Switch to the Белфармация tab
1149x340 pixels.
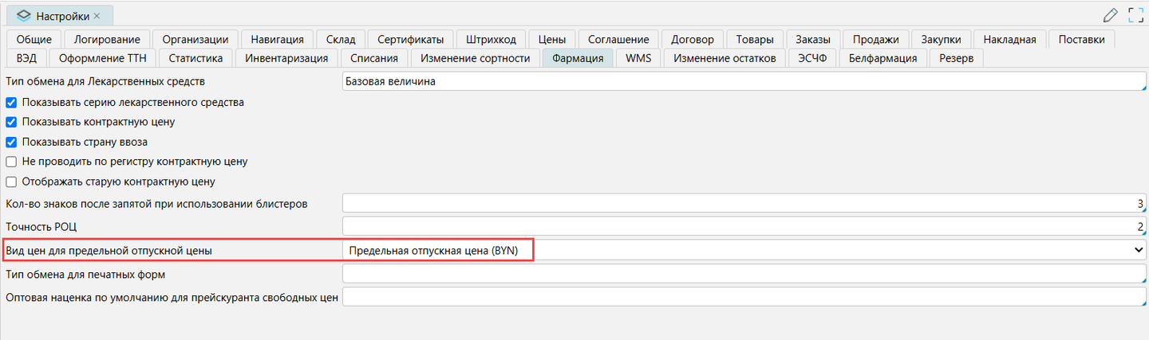(x=882, y=57)
